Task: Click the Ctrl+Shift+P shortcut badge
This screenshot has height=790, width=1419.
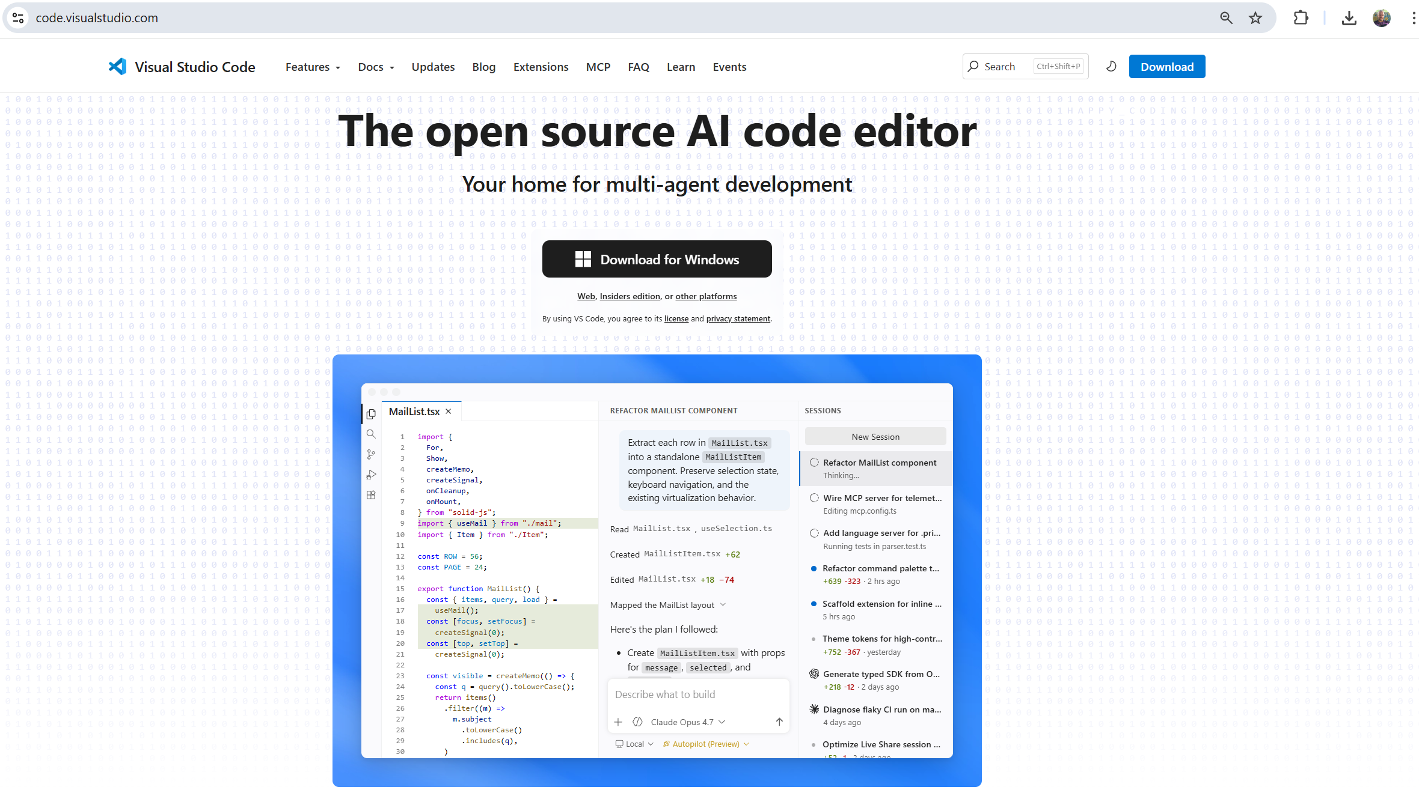Action: pos(1059,67)
